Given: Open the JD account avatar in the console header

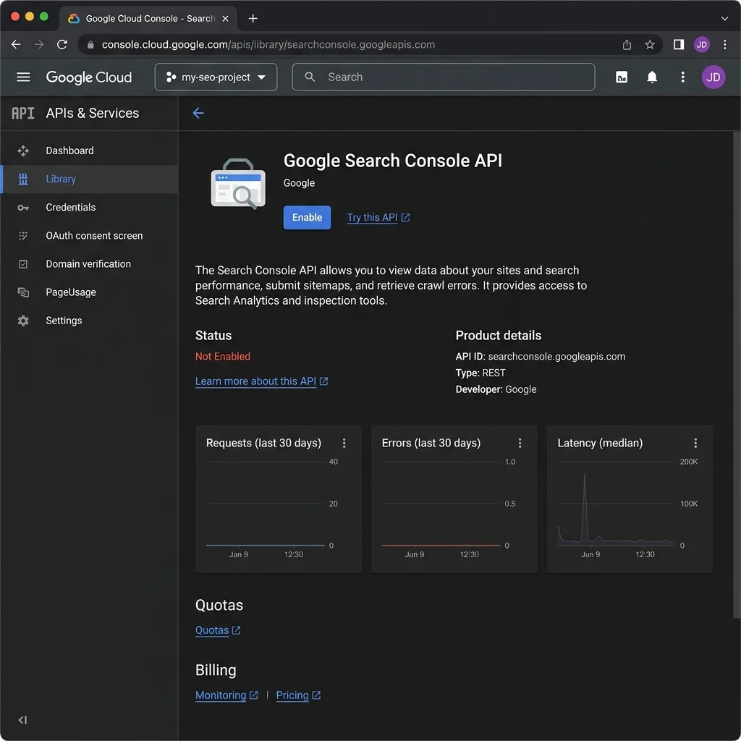Looking at the screenshot, I should pos(713,77).
